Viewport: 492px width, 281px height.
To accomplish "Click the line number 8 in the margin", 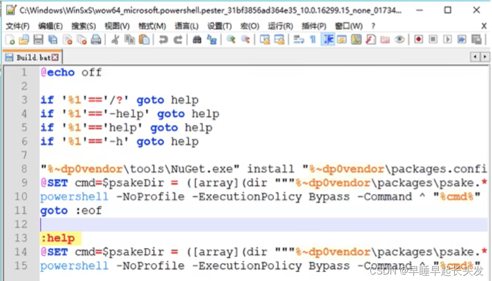I will (24, 169).
